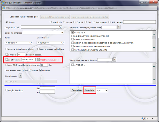159x122 pixels.
Task: Check ADAMI SA MADEIRAS company
Action: (72, 39)
